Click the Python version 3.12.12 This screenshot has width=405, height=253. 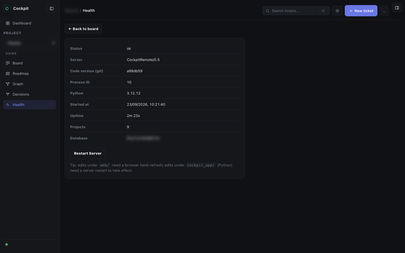(x=134, y=93)
